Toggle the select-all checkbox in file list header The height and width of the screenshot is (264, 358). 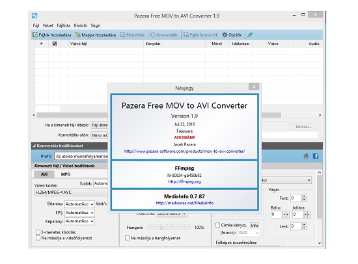point(55,44)
